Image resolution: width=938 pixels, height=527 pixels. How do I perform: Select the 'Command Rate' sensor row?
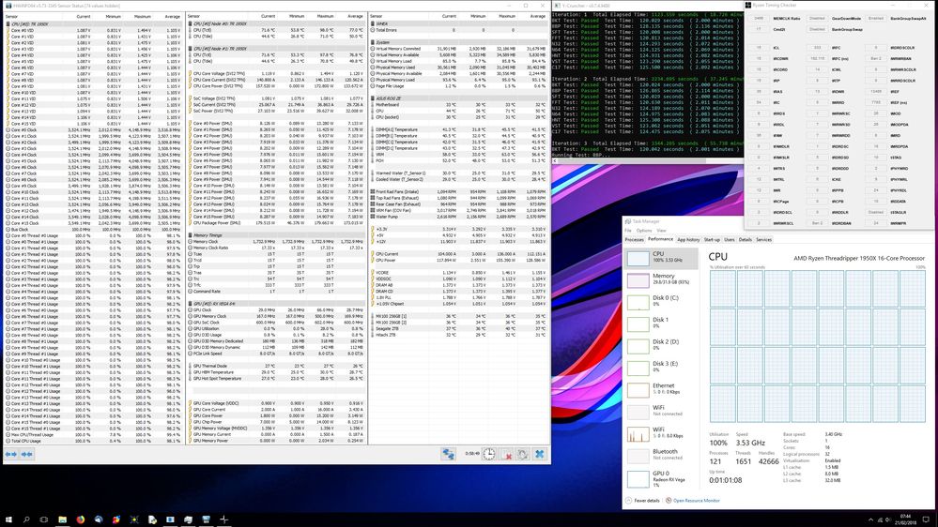pos(277,291)
